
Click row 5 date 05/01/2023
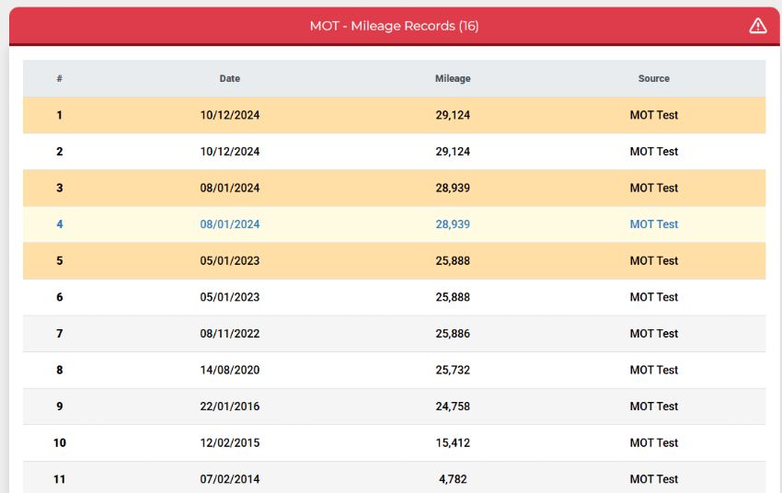tap(229, 260)
